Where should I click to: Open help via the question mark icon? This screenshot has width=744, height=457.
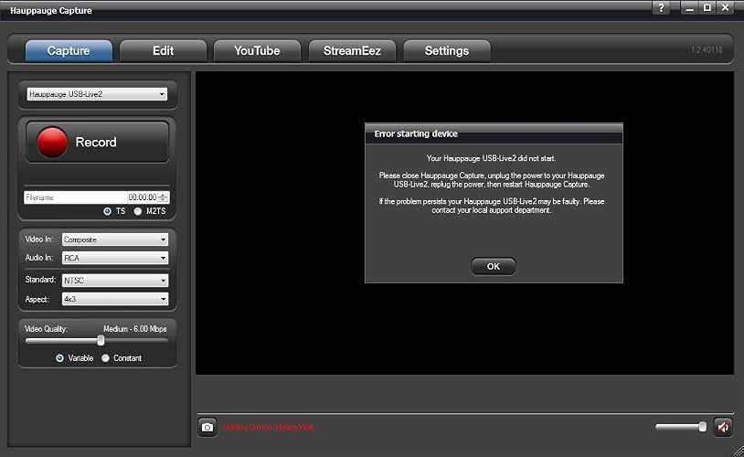661,7
